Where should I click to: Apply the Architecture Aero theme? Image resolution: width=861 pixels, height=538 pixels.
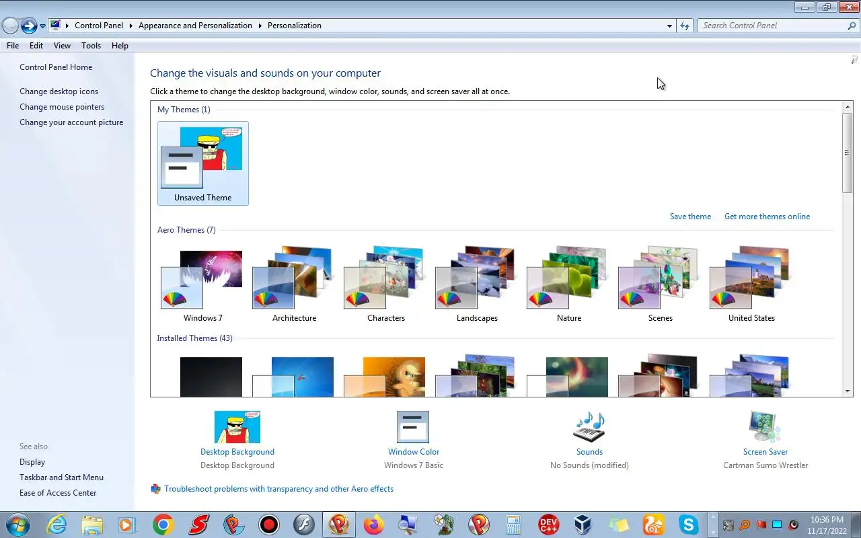click(x=294, y=284)
